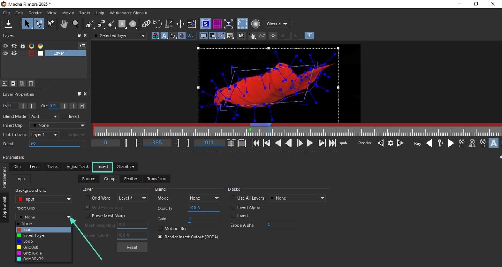Enable the Motion Blur checkbox
Image resolution: width=502 pixels, height=267 pixels.
point(160,228)
